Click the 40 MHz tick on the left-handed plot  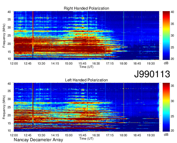9,84
